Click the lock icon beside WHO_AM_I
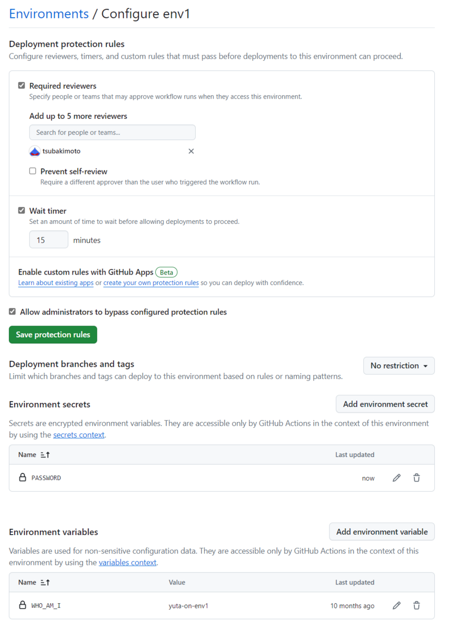The width and height of the screenshot is (449, 629). pyautogui.click(x=22, y=605)
